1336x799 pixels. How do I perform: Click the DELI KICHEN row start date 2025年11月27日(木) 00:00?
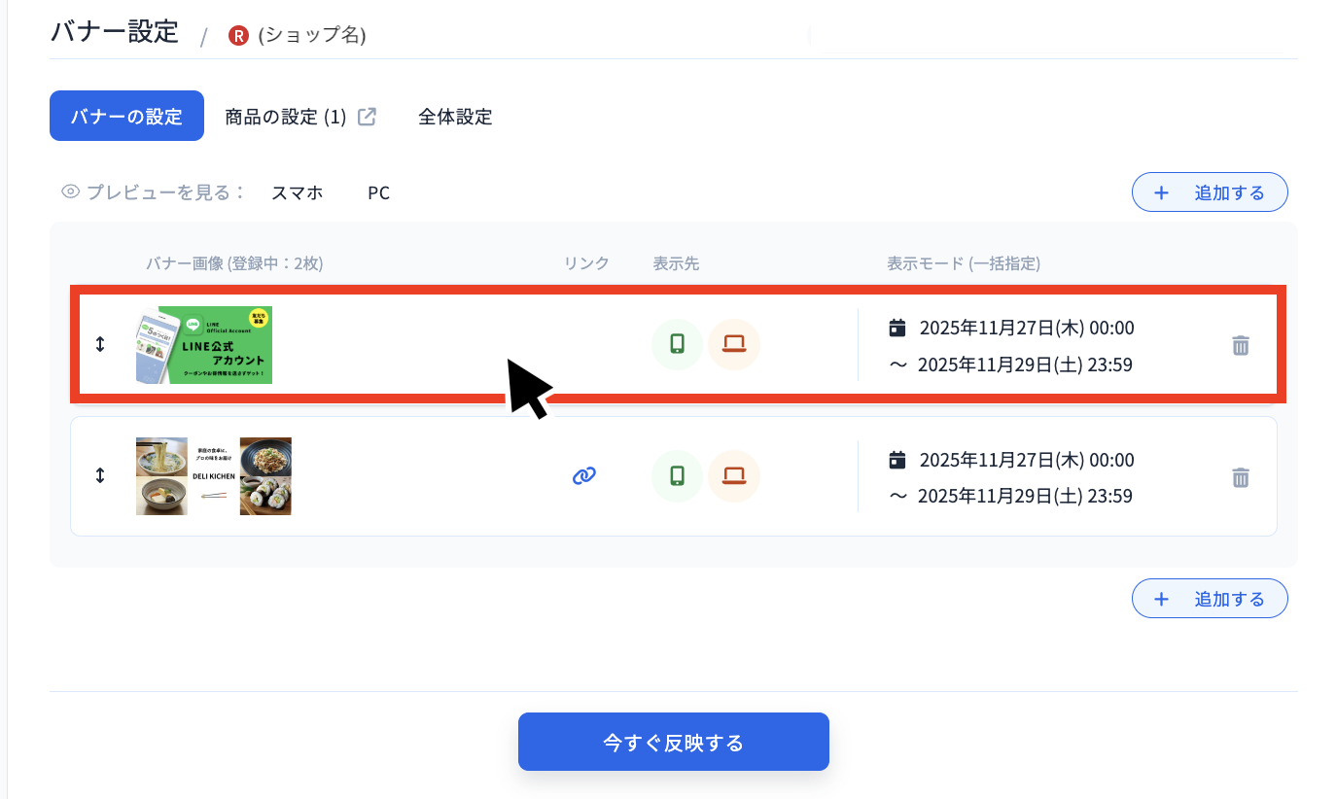pos(1027,459)
